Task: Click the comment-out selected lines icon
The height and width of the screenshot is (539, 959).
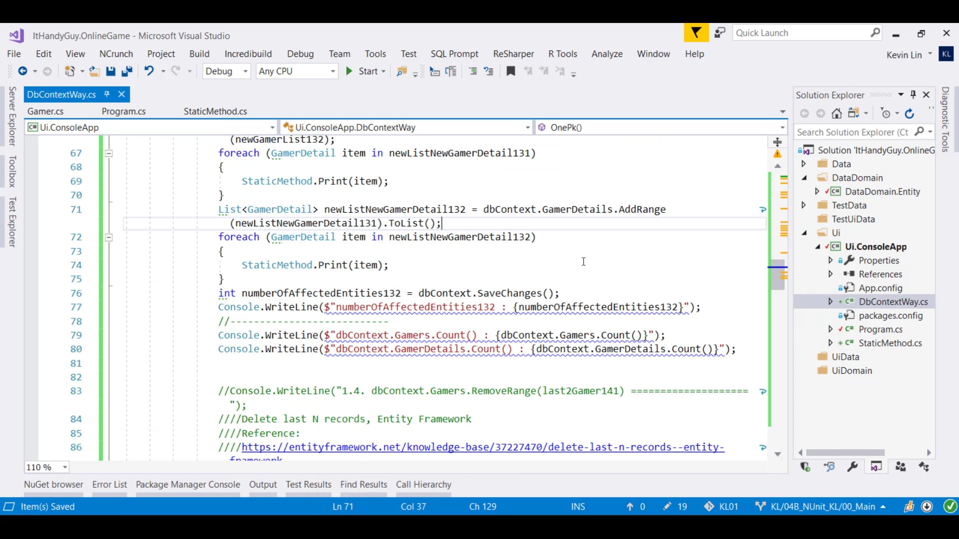Action: tap(473, 71)
